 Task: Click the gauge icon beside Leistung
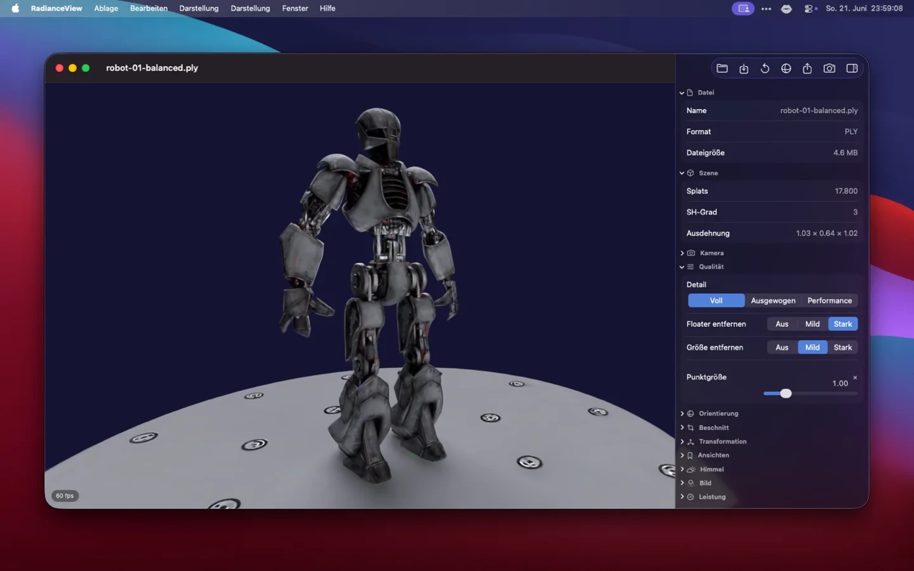point(691,497)
